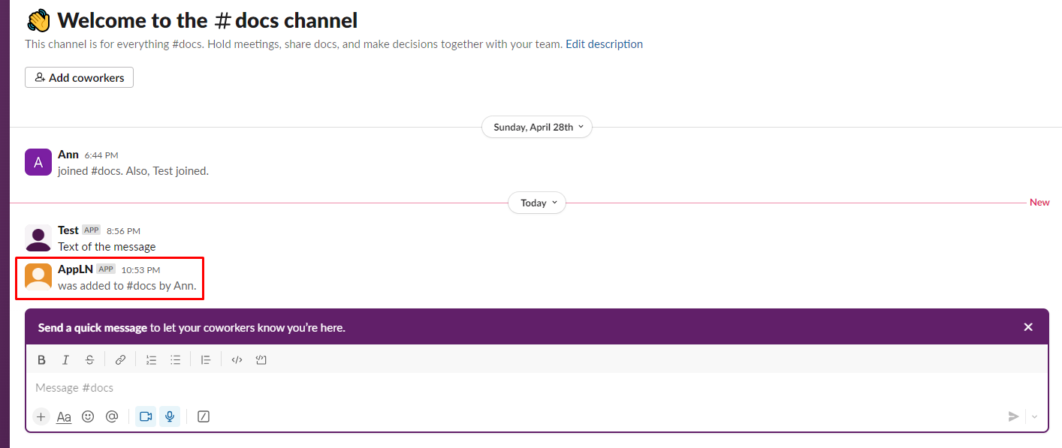Click inside the Message #docs input field

point(300,387)
